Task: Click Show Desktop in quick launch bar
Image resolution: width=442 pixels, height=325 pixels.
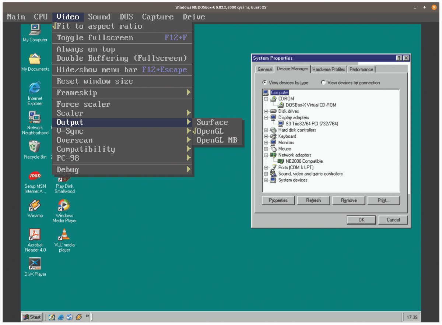Action: (x=52, y=317)
